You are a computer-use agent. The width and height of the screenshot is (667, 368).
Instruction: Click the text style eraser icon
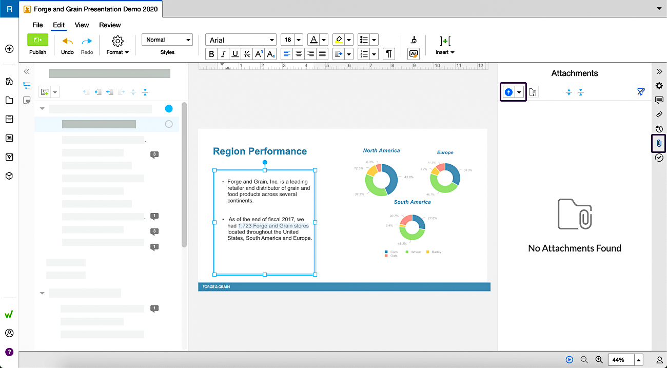(x=414, y=54)
